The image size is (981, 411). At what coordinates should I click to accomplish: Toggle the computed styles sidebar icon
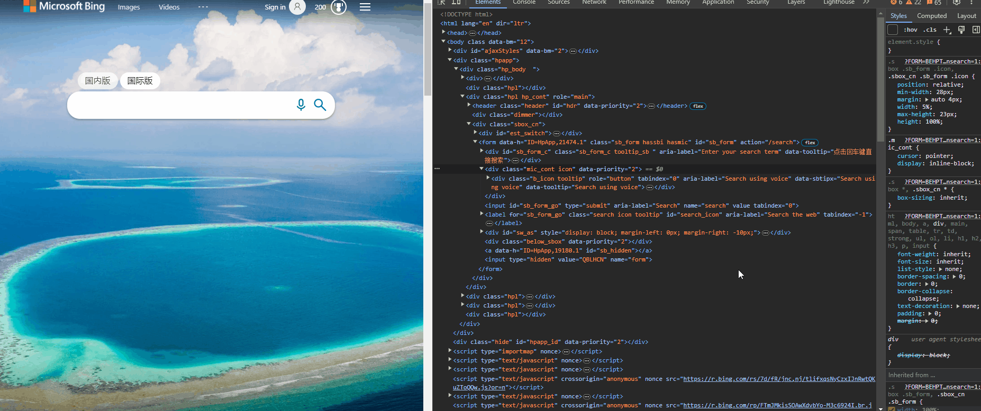pyautogui.click(x=976, y=30)
